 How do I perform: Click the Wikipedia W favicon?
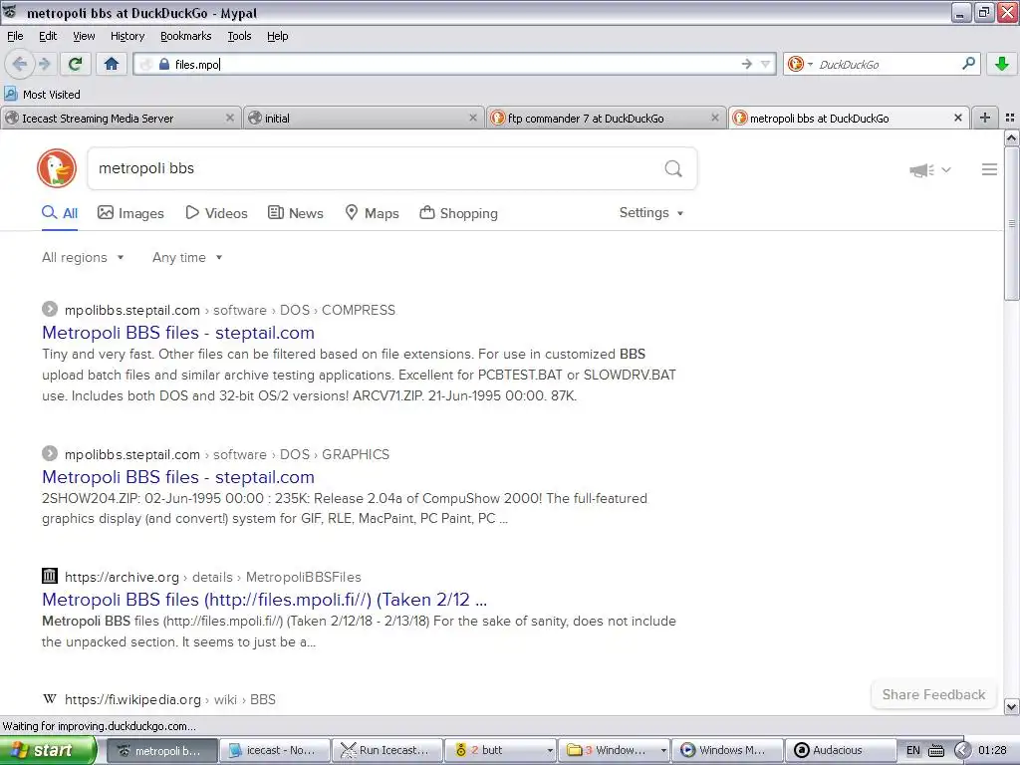50,698
